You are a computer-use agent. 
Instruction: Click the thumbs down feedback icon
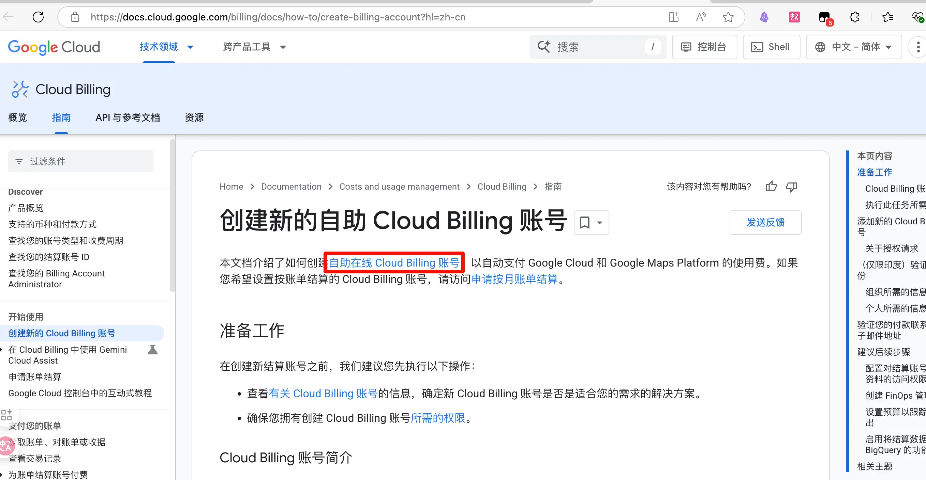coord(791,186)
